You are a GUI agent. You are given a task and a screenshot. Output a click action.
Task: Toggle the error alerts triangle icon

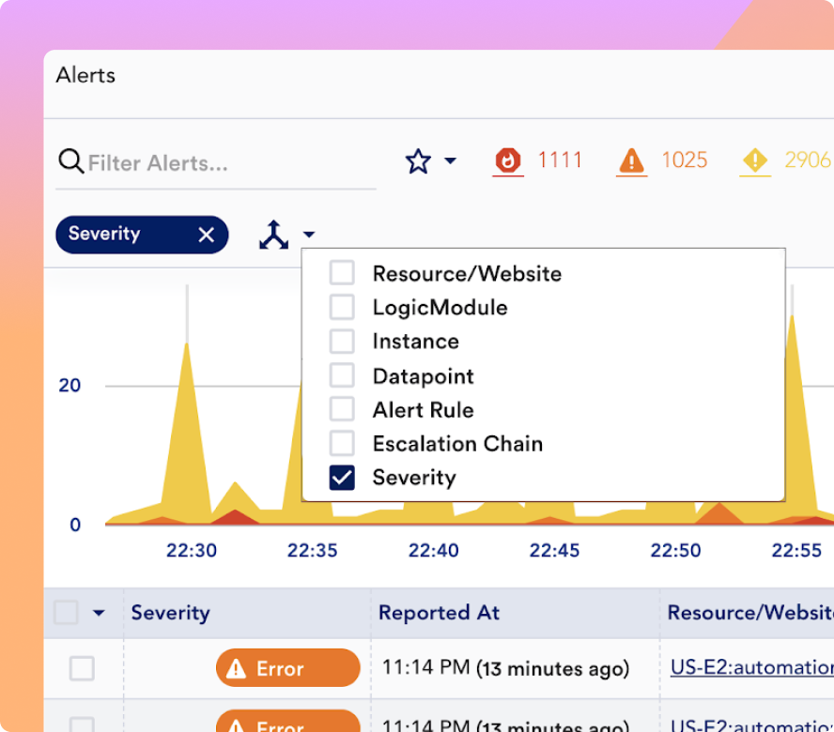(x=631, y=160)
